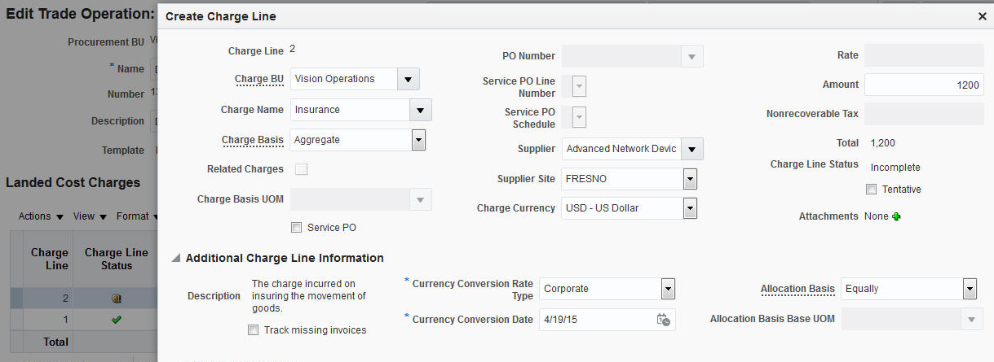The image size is (994, 362).
Task: Click the green checkmark status for line 1
Action: (x=117, y=320)
